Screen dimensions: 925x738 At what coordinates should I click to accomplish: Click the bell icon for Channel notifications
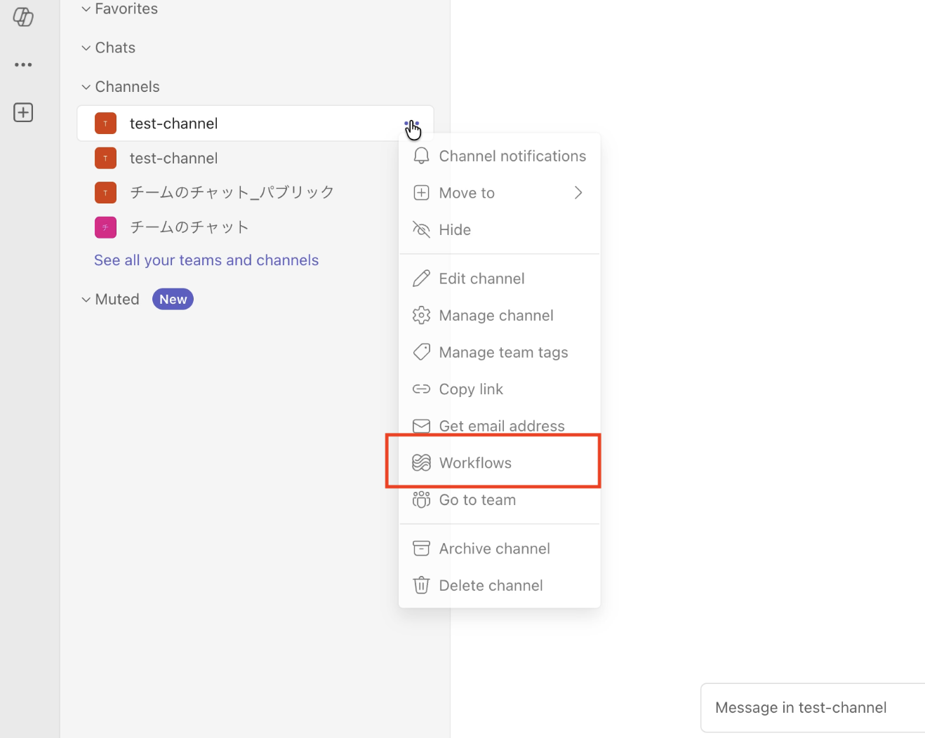(x=421, y=156)
